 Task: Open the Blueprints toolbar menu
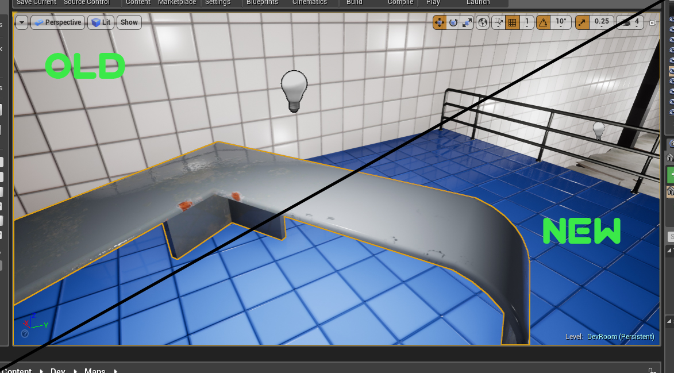262,2
